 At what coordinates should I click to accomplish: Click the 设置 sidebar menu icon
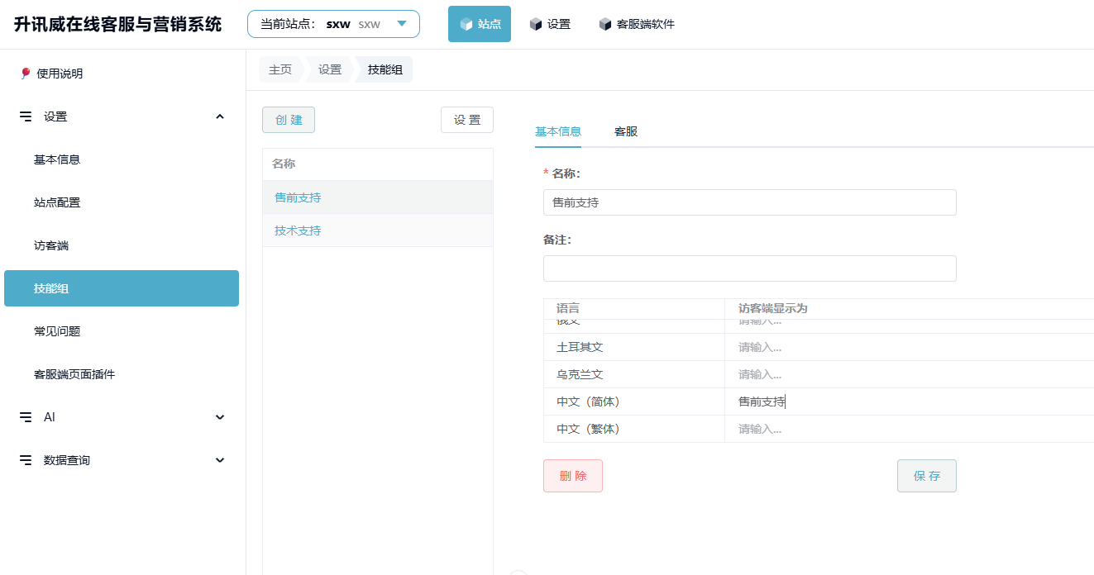pos(26,116)
